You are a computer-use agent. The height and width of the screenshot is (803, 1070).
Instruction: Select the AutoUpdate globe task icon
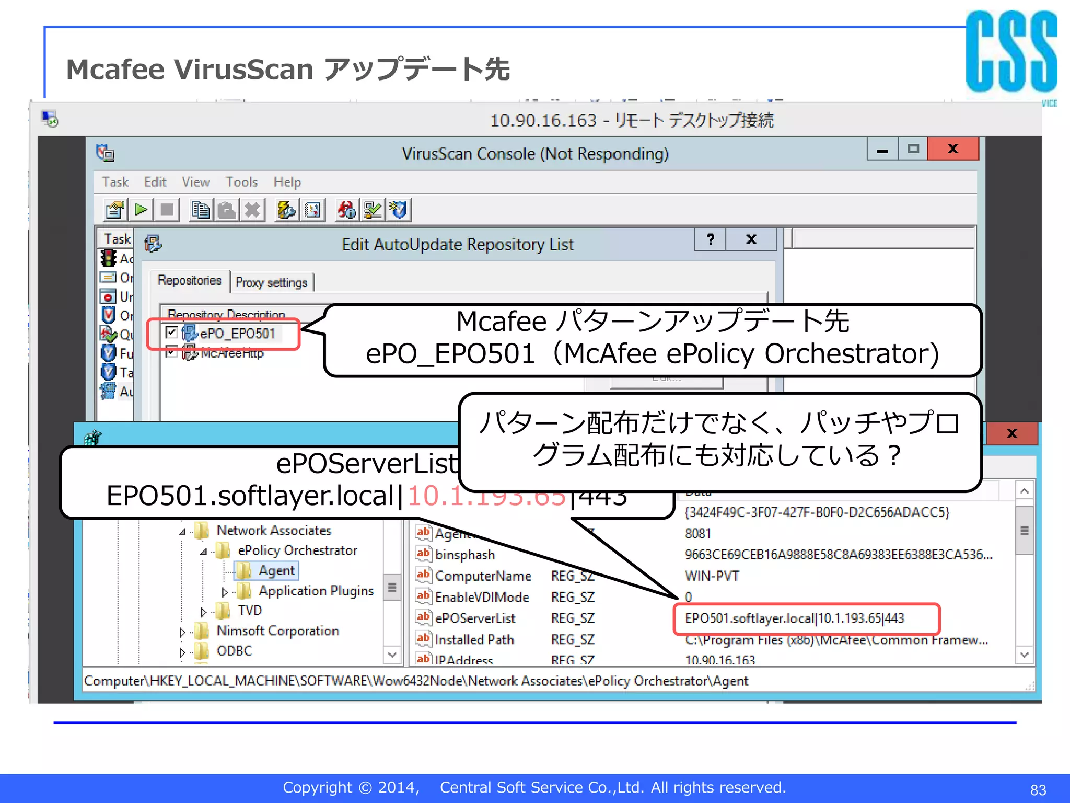(x=108, y=391)
